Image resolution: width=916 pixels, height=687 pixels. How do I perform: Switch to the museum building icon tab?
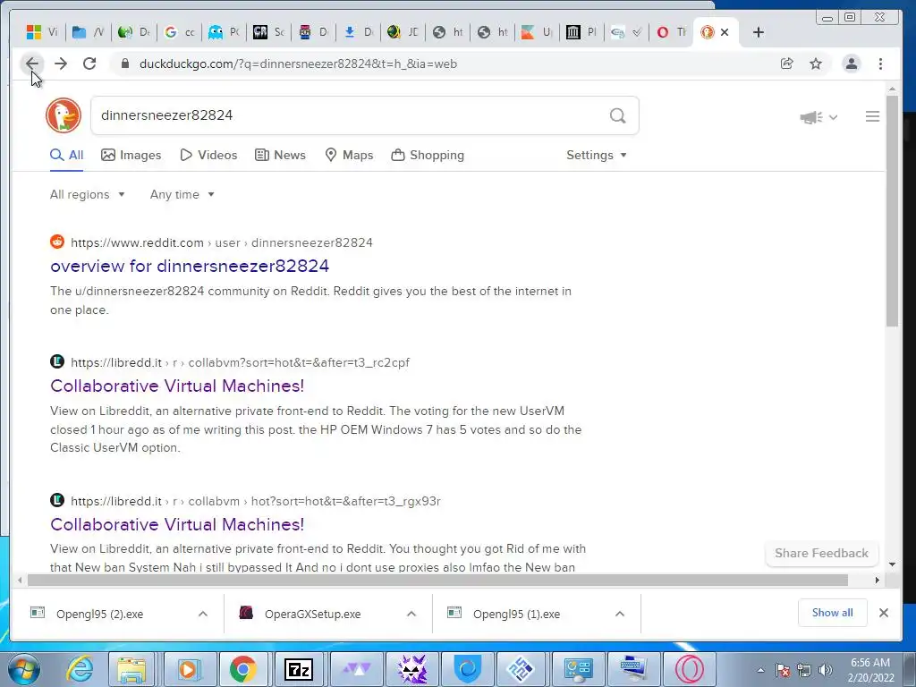click(x=581, y=32)
